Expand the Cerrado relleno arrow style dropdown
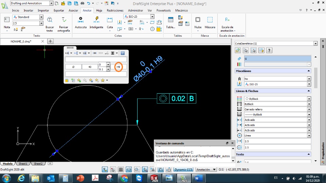The height and width of the screenshot is (183, 326). point(309,109)
